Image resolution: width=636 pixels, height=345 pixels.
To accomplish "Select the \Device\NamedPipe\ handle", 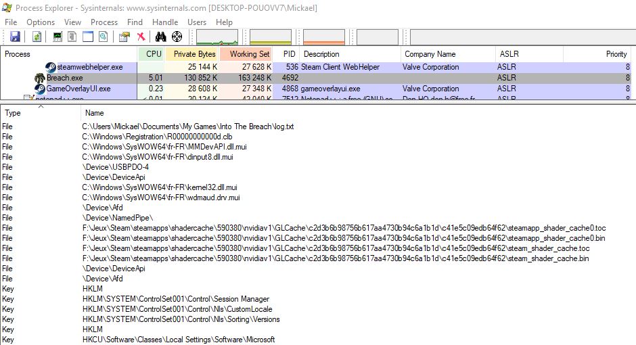I will [x=118, y=218].
